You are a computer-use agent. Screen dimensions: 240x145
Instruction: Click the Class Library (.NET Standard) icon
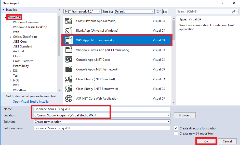point(69,79)
